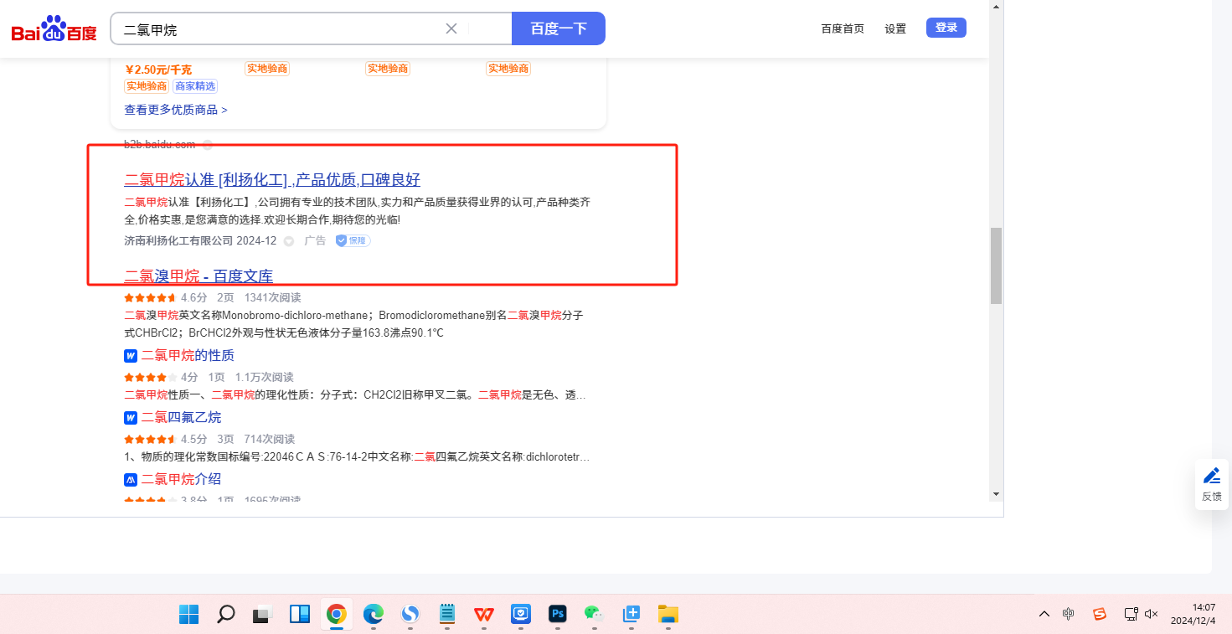Open Photoshop from the taskbar
The width and height of the screenshot is (1232, 634).
pyautogui.click(x=558, y=615)
